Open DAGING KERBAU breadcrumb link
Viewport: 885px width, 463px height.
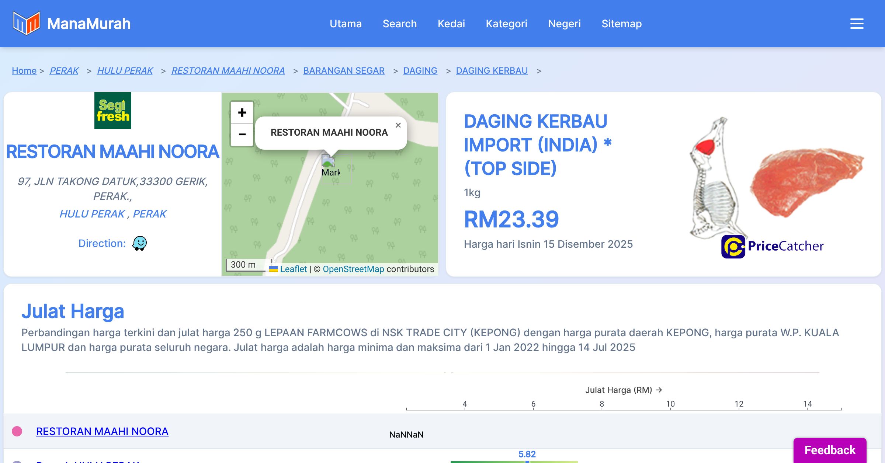(x=492, y=70)
